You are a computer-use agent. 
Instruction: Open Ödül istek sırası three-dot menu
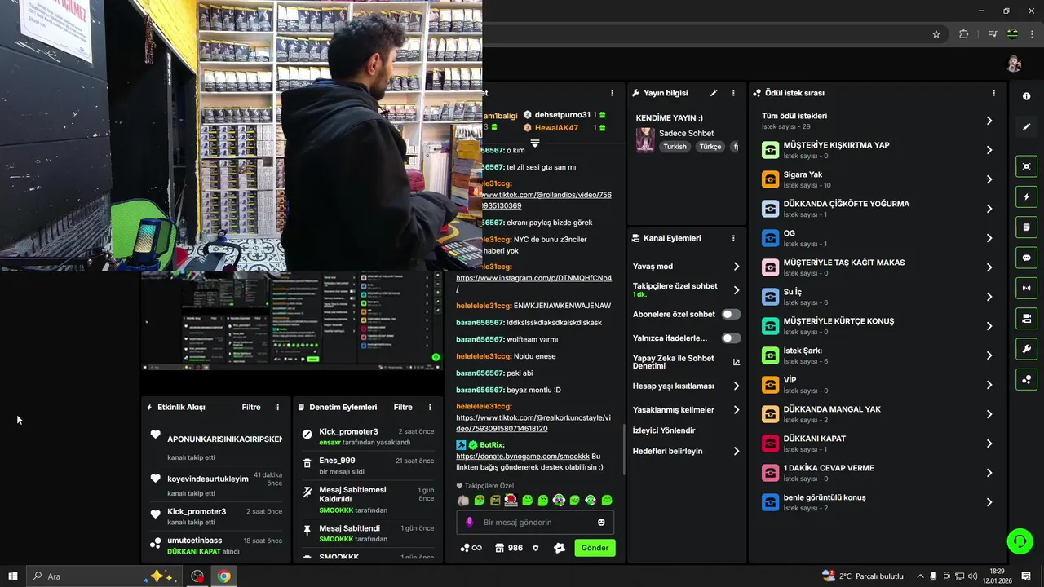pos(993,93)
